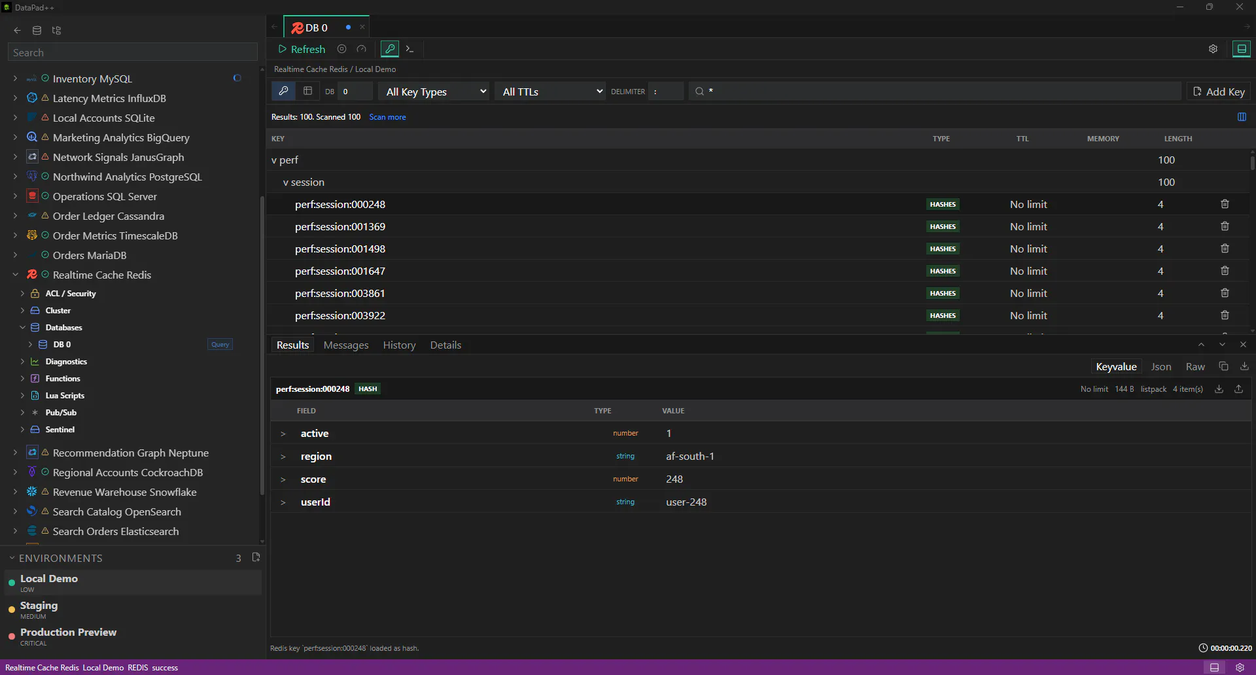The image size is (1256, 675).
Task: Click export icon in hash key header
Action: click(x=1238, y=389)
